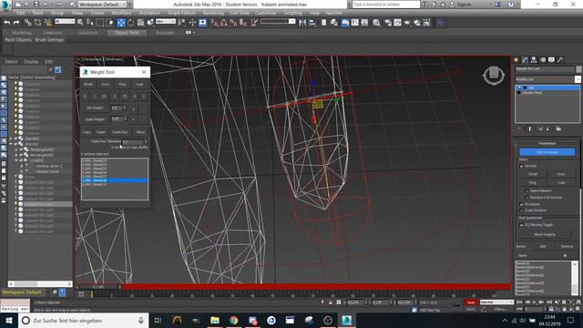Toggle the Cross Sections checkbox
The height and width of the screenshot is (328, 583).
521,210
